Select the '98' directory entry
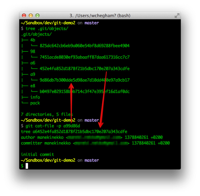Screen dimensions: 200x196 33,51
